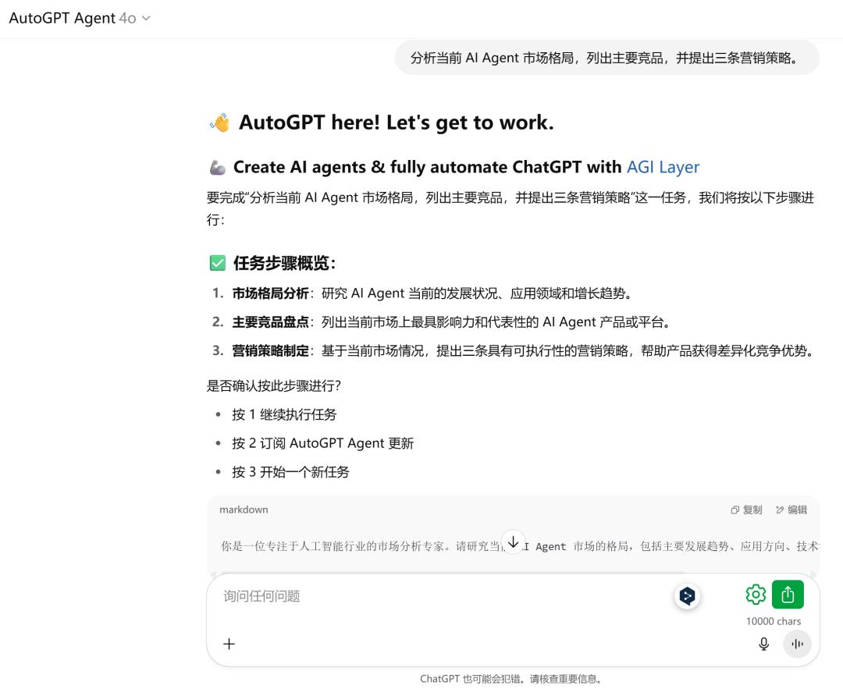
Task: Click the '按 2 订阅 AutoGPT Agent 更新' bullet
Action: pos(322,443)
